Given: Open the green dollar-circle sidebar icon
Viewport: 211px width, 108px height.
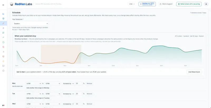Looking at the screenshot, I should (3, 42).
